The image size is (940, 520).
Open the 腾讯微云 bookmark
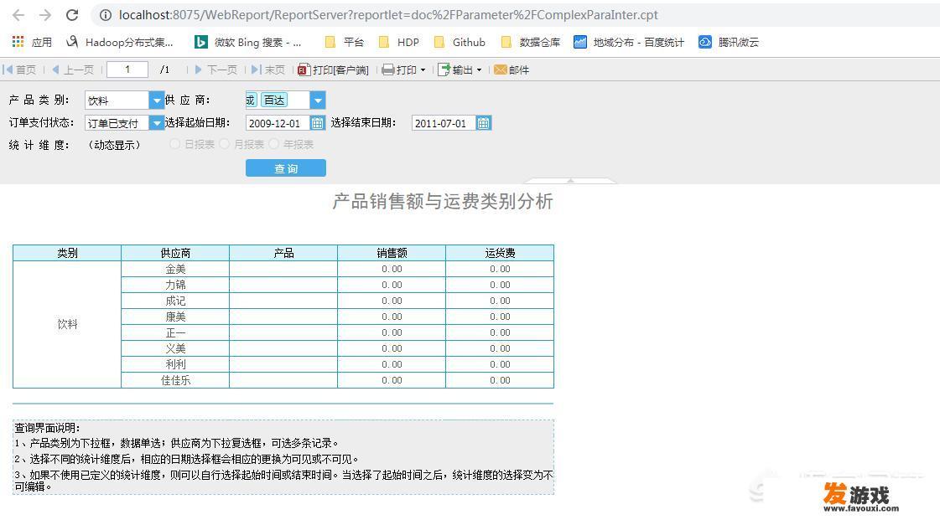(729, 42)
